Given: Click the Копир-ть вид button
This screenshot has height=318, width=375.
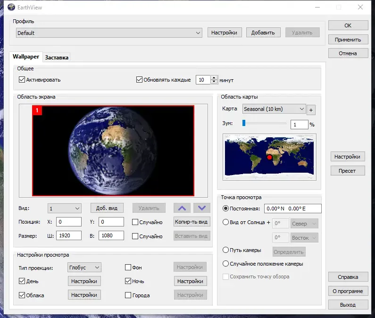Looking at the screenshot, I should pyautogui.click(x=192, y=222).
